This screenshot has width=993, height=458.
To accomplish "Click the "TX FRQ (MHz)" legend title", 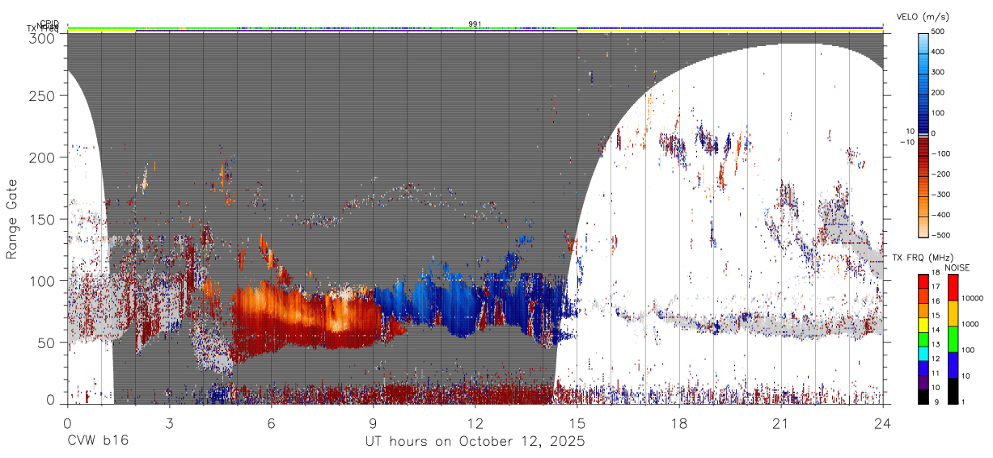I will click(923, 258).
